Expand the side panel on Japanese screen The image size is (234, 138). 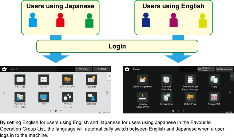tap(109, 76)
